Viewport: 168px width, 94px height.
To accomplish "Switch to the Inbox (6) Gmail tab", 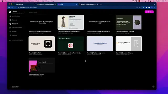I will point(47,4).
